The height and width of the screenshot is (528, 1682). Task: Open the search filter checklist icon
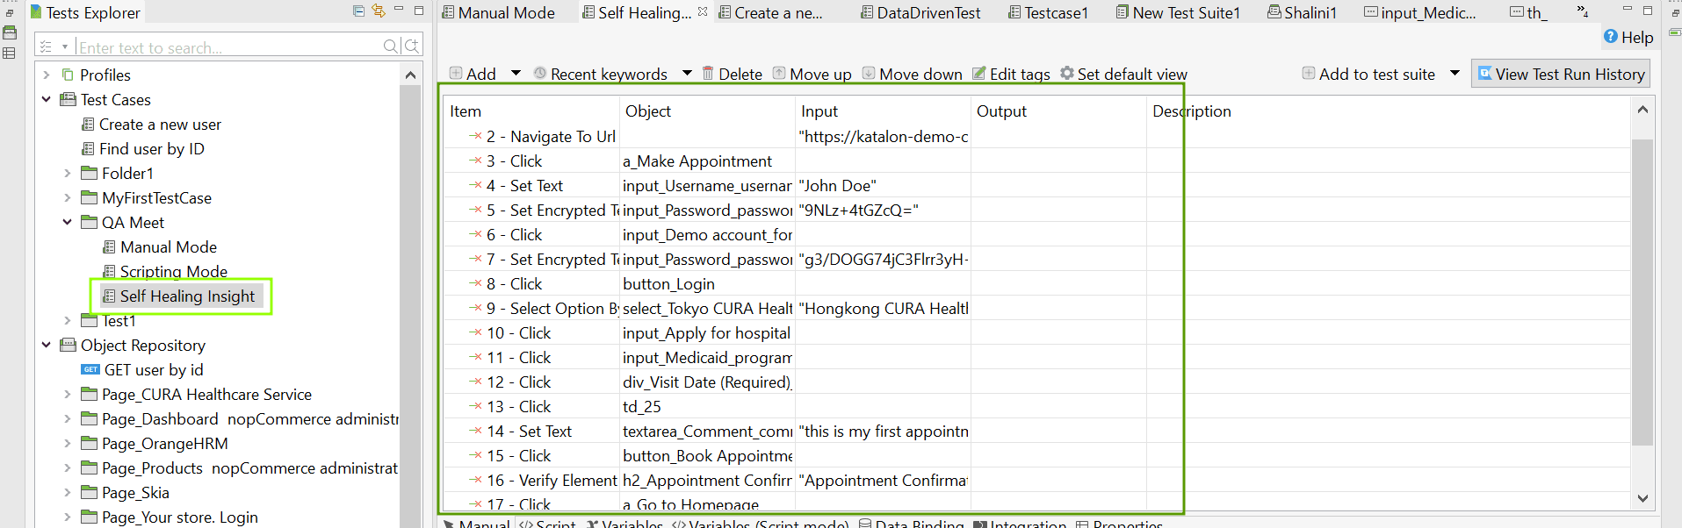point(47,46)
